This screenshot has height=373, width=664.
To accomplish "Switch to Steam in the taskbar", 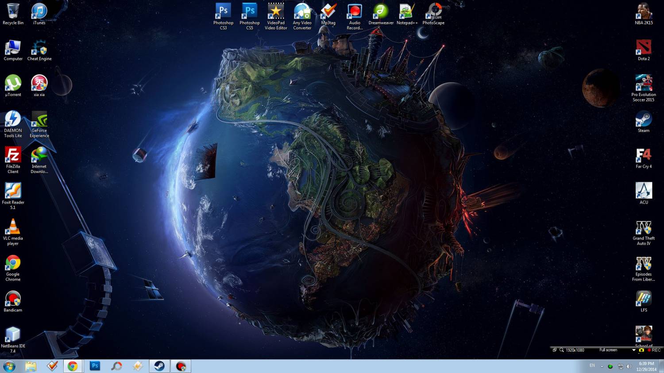I will [x=159, y=366].
